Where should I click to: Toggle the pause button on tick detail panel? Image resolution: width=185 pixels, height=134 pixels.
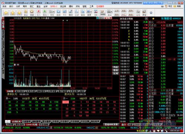(x=146, y=19)
